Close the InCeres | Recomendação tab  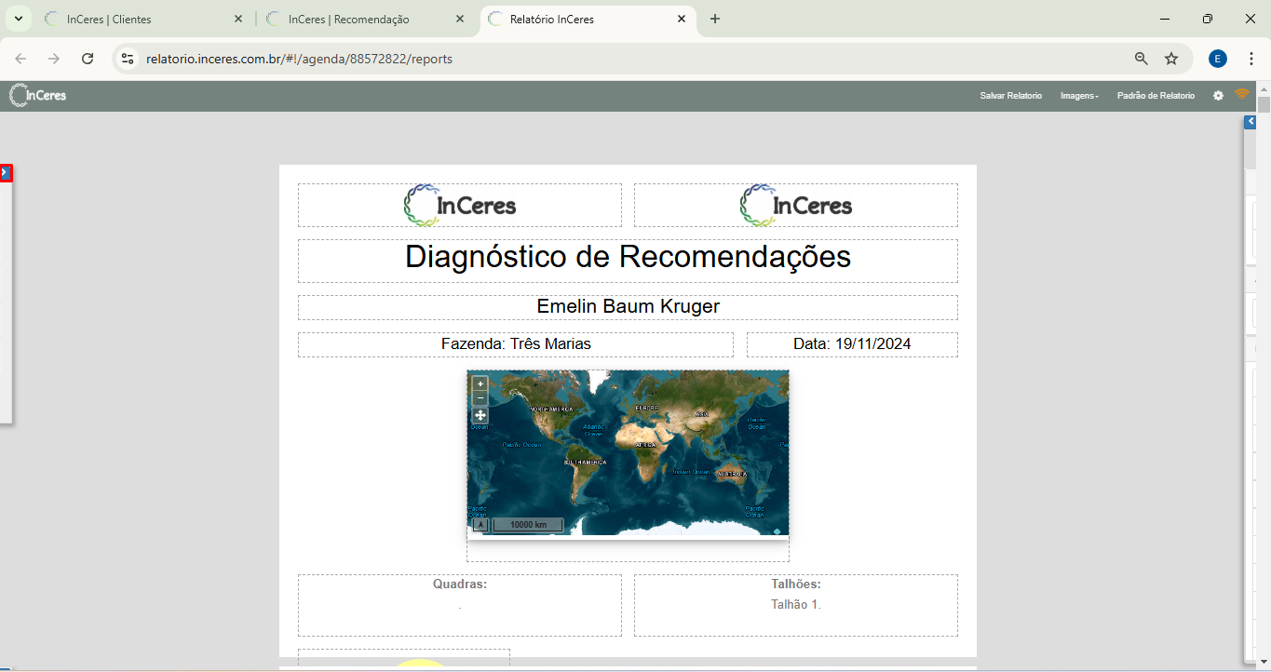pyautogui.click(x=460, y=19)
